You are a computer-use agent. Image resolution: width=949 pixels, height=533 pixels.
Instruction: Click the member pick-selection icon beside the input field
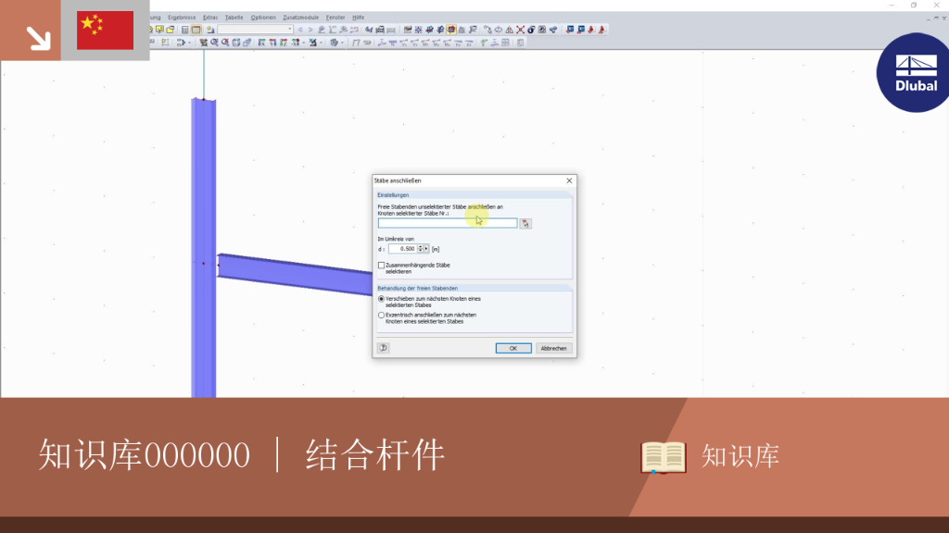coord(525,224)
